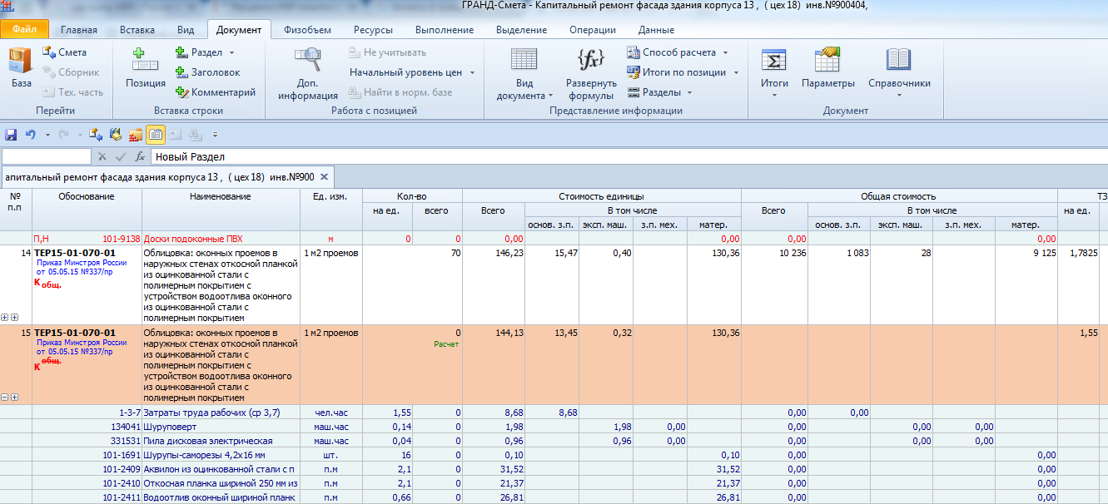Close the estimate document tab
Image resolution: width=1108 pixels, height=504 pixels.
(x=325, y=177)
